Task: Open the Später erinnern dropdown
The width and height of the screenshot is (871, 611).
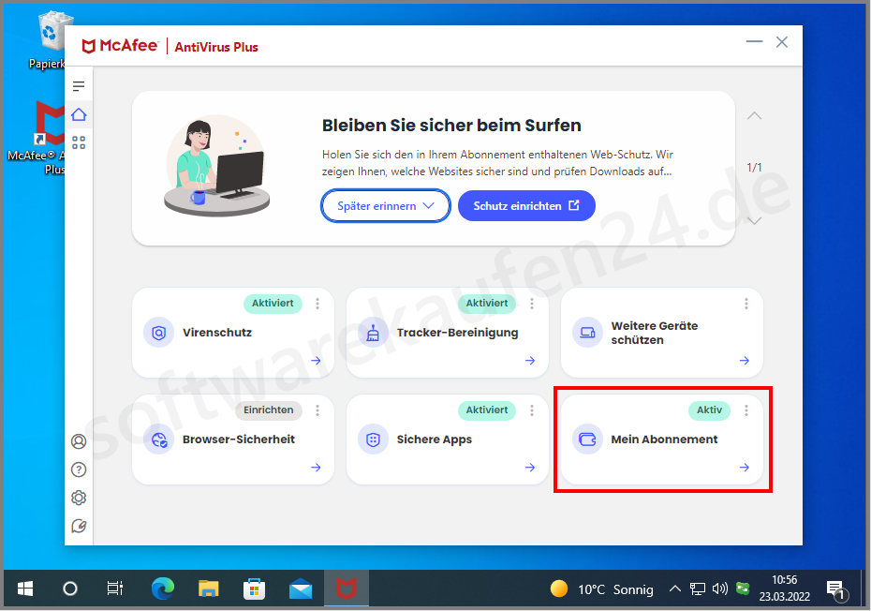Action: click(385, 205)
